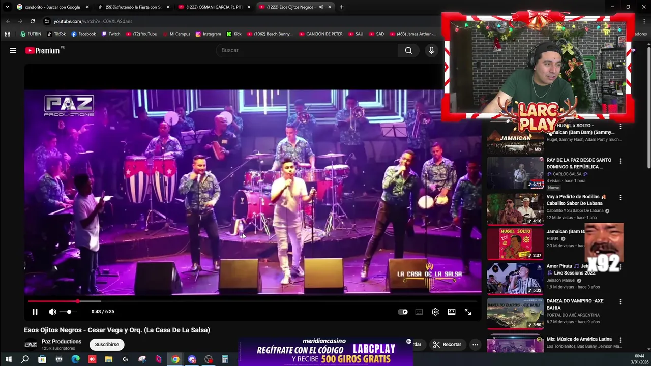Open the Kick bookmark

233,34
